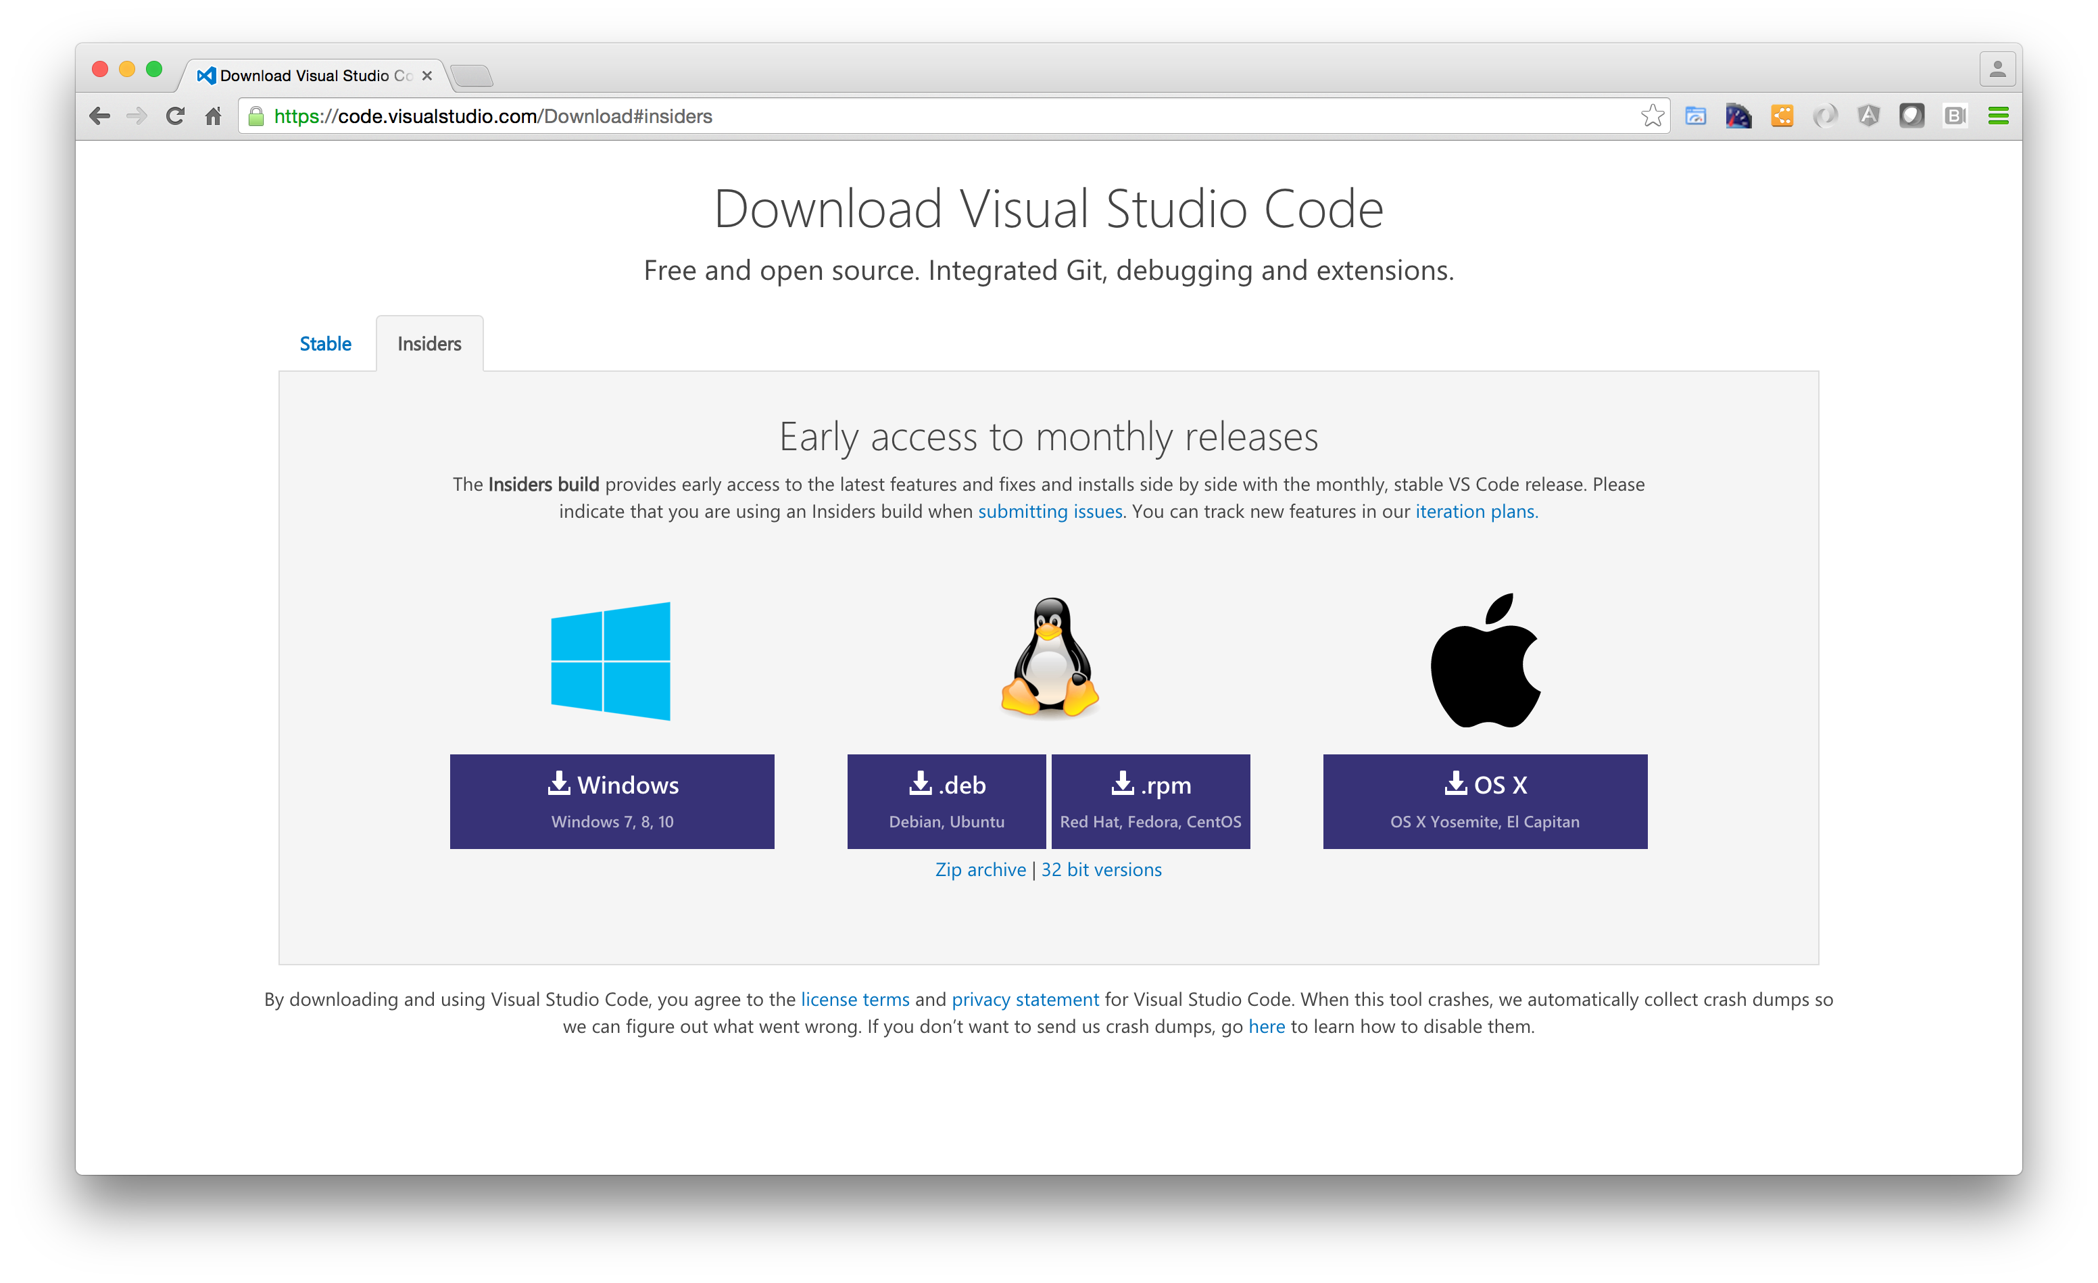Click the URL address bar
Image resolution: width=2098 pixels, height=1283 pixels.
[x=937, y=116]
